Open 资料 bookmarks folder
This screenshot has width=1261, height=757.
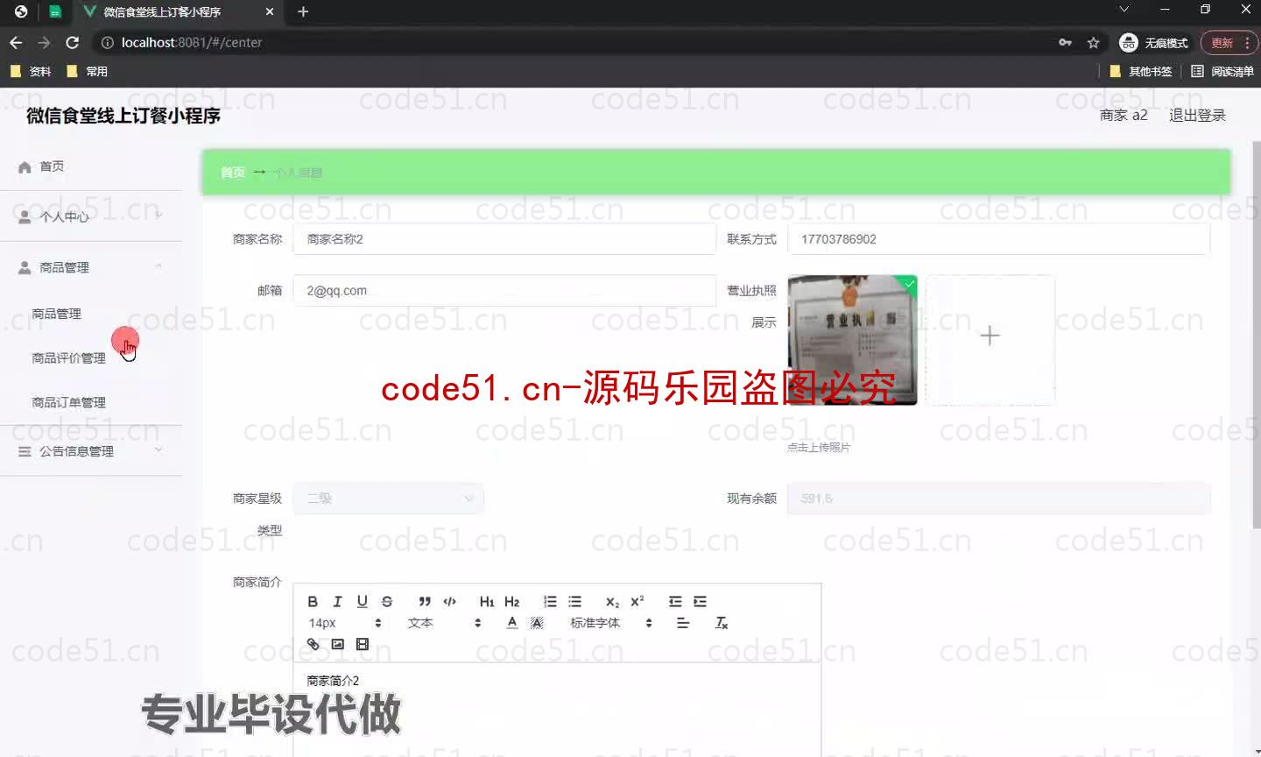[31, 71]
